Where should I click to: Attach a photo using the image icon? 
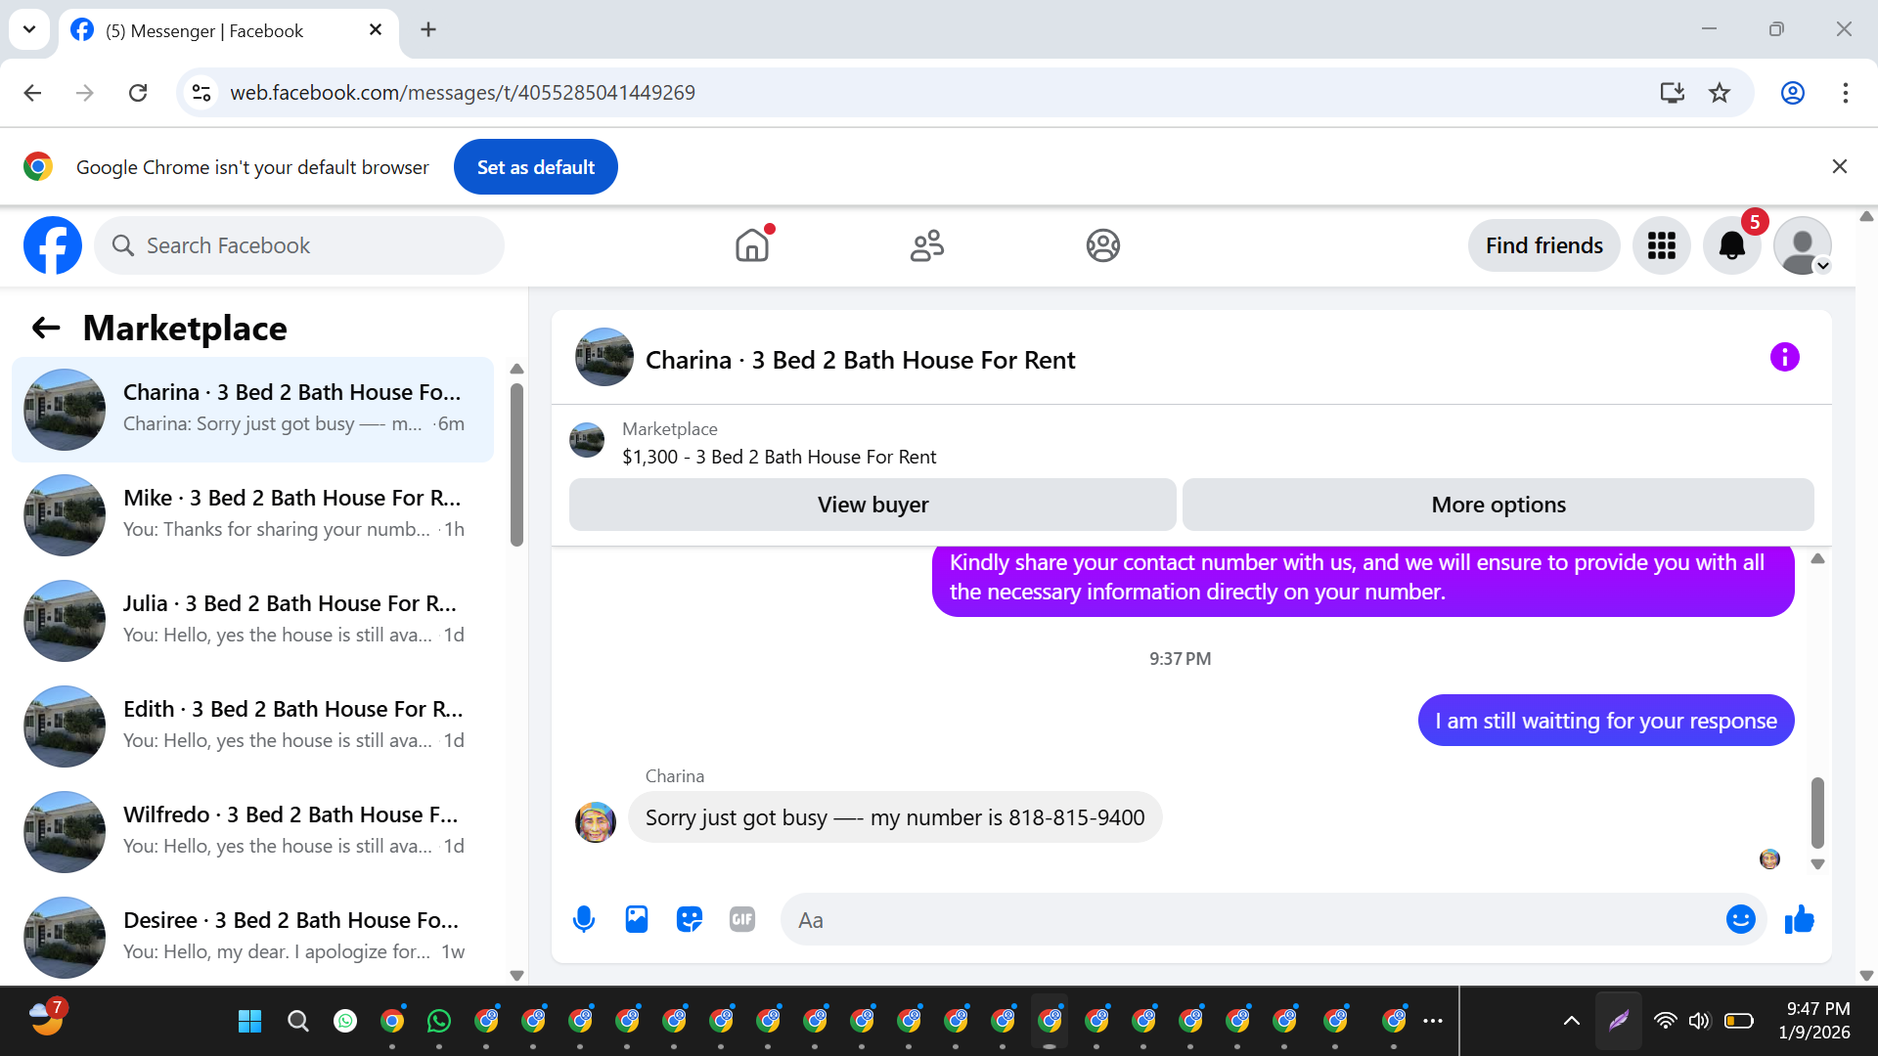(637, 919)
